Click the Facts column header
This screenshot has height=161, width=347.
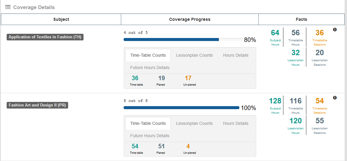(x=301, y=19)
